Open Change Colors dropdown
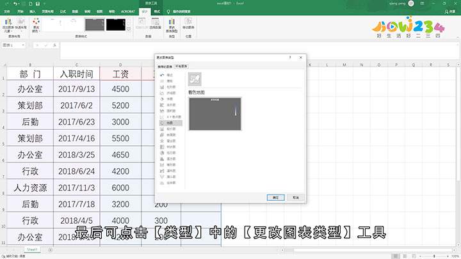 pos(36,25)
